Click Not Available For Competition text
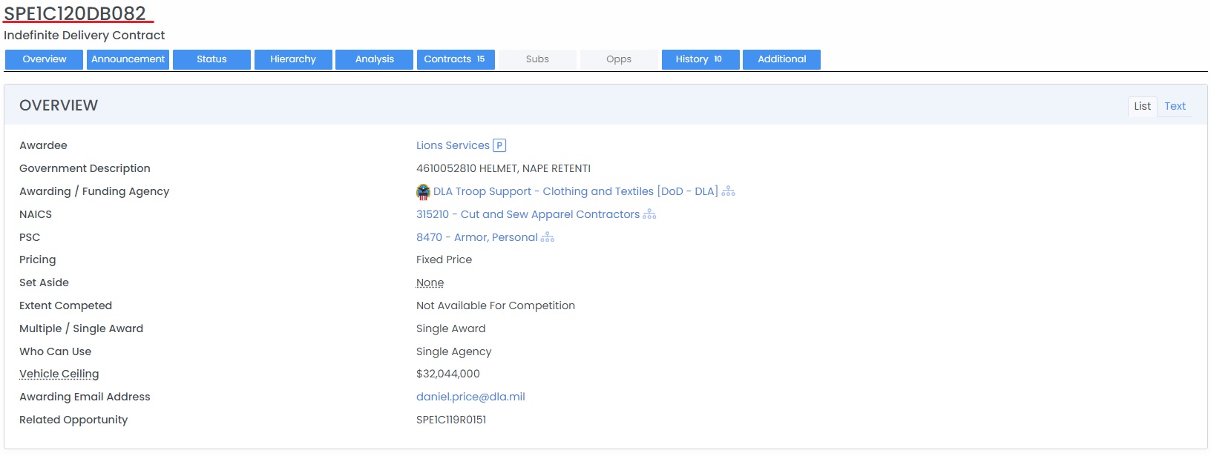 point(496,305)
